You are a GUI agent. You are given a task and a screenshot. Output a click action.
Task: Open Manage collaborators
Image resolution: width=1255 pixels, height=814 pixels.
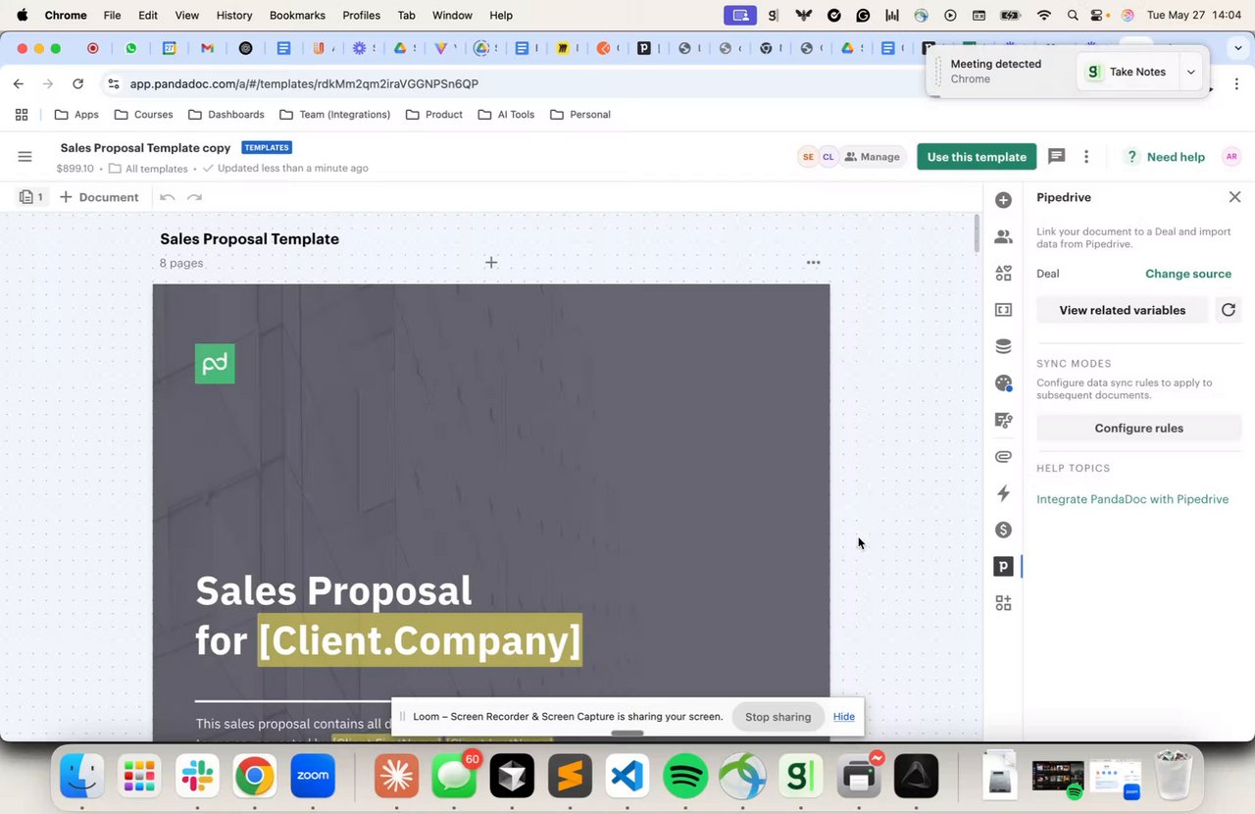coord(872,157)
